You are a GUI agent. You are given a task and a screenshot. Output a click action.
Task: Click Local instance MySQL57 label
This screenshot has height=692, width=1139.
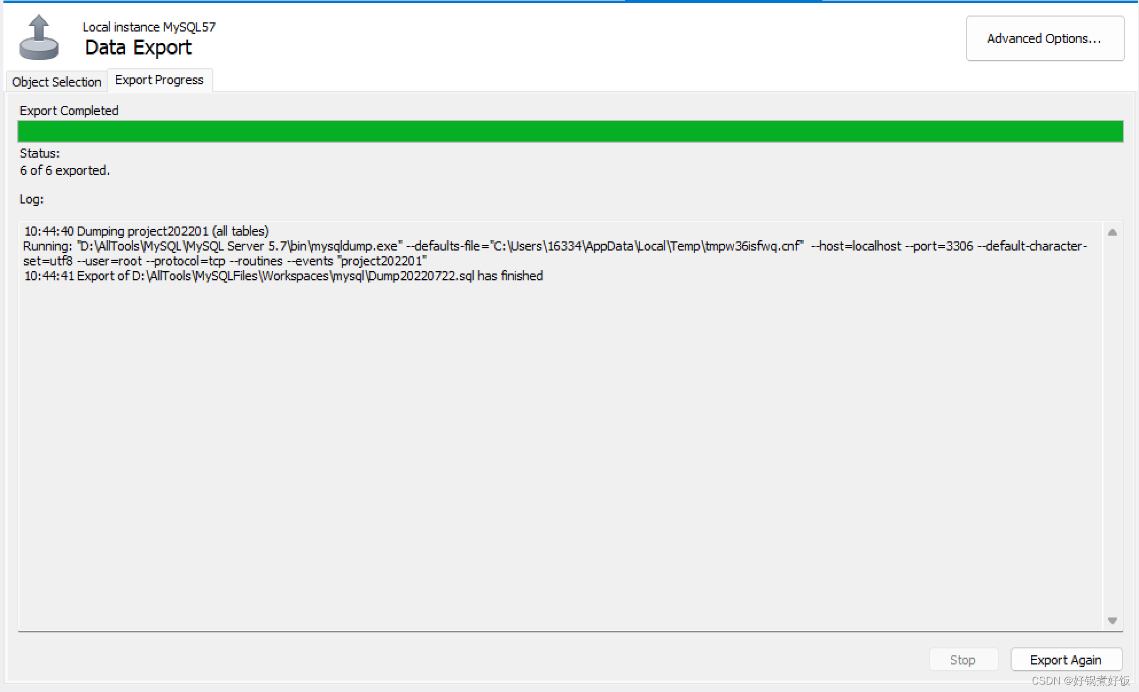pyautogui.click(x=149, y=27)
